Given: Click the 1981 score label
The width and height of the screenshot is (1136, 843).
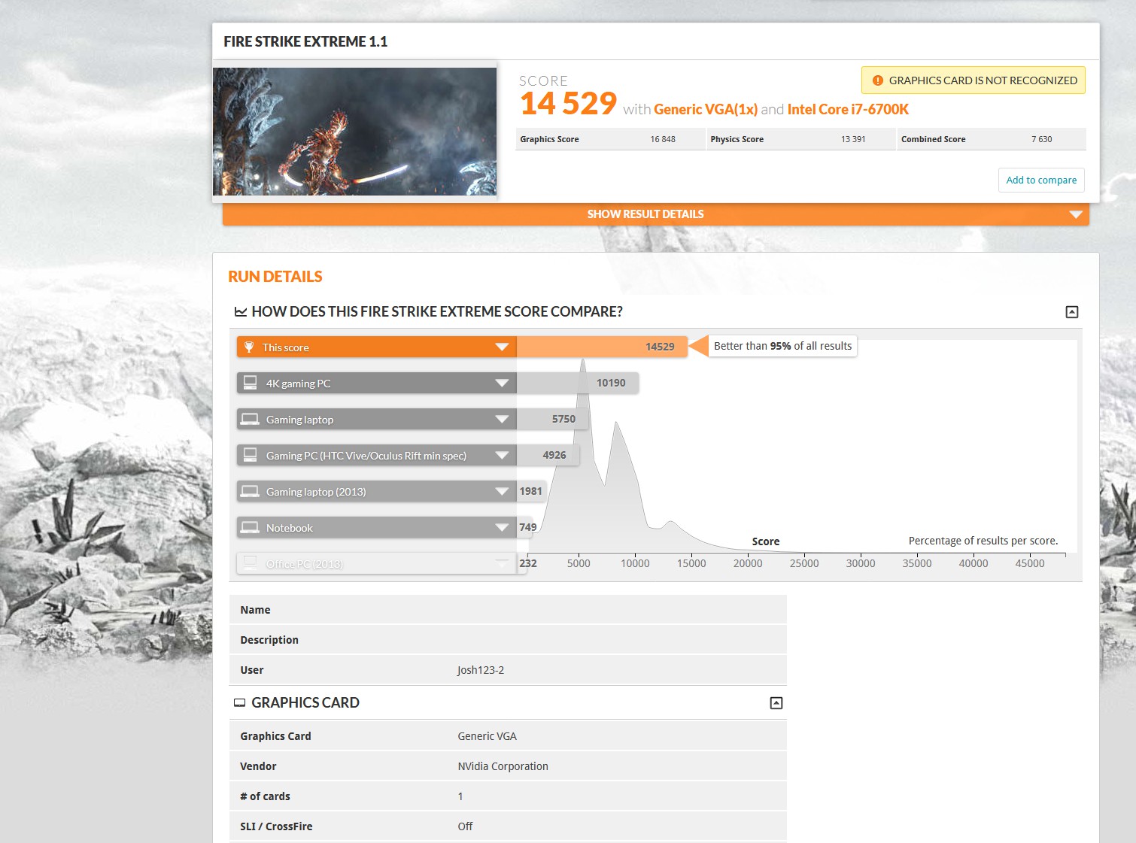Looking at the screenshot, I should click(531, 491).
